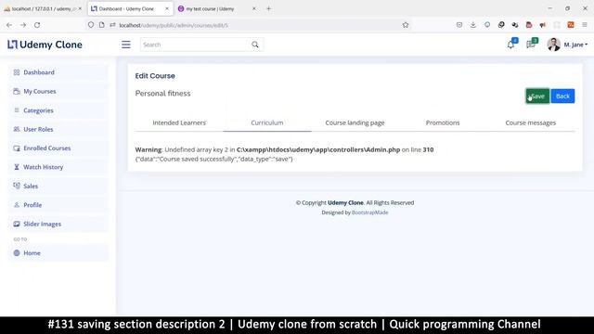Open a new browser tab
Screen dimensions: 594x334
(268, 8)
